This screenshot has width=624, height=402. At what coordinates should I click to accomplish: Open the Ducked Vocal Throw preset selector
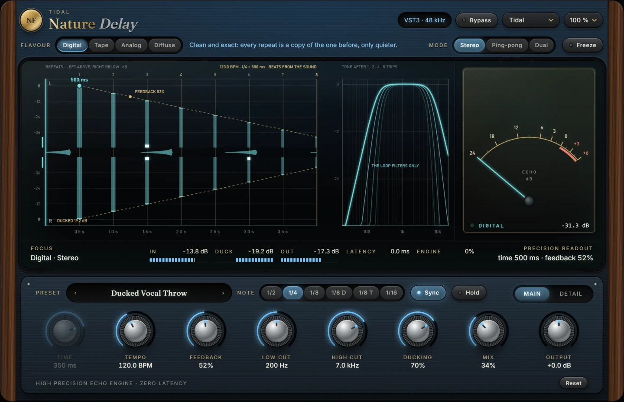tap(149, 293)
